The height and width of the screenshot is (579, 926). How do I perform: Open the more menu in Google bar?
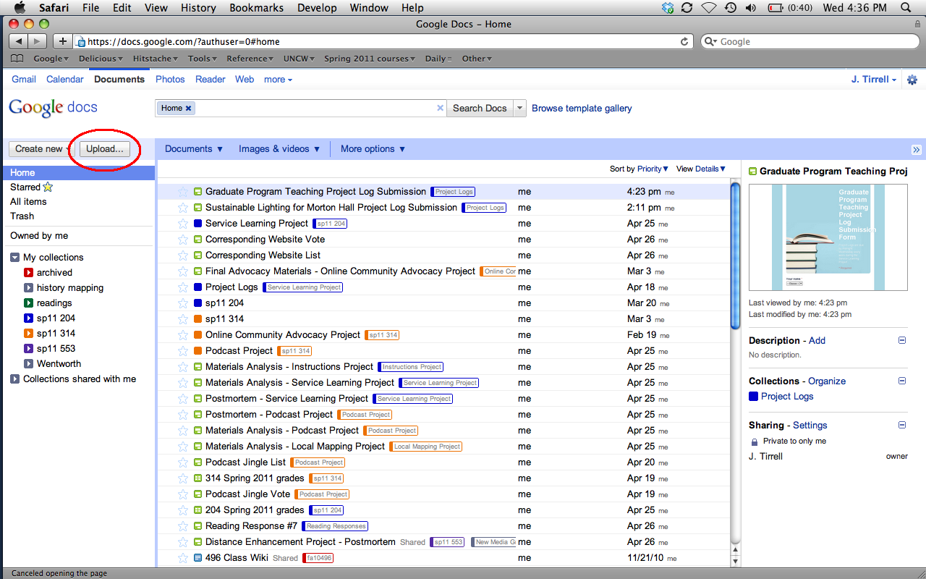[x=278, y=80]
